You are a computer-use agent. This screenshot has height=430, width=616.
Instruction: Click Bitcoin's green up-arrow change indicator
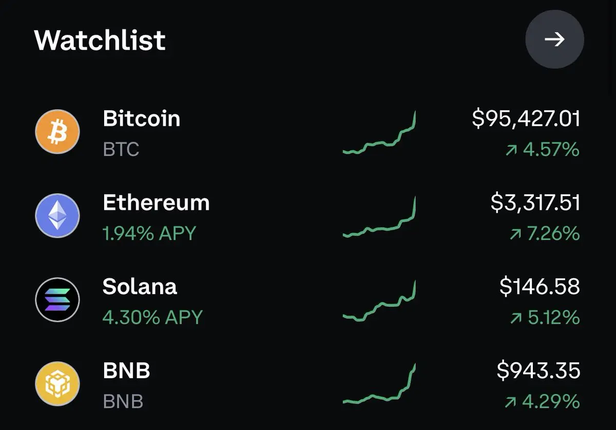[x=511, y=150]
